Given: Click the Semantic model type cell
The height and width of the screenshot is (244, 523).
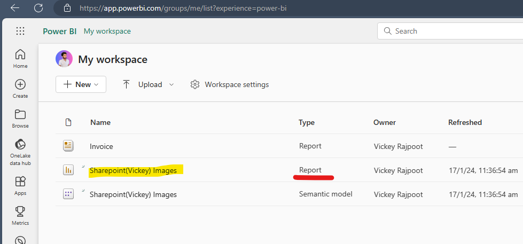Looking at the screenshot, I should click(325, 194).
